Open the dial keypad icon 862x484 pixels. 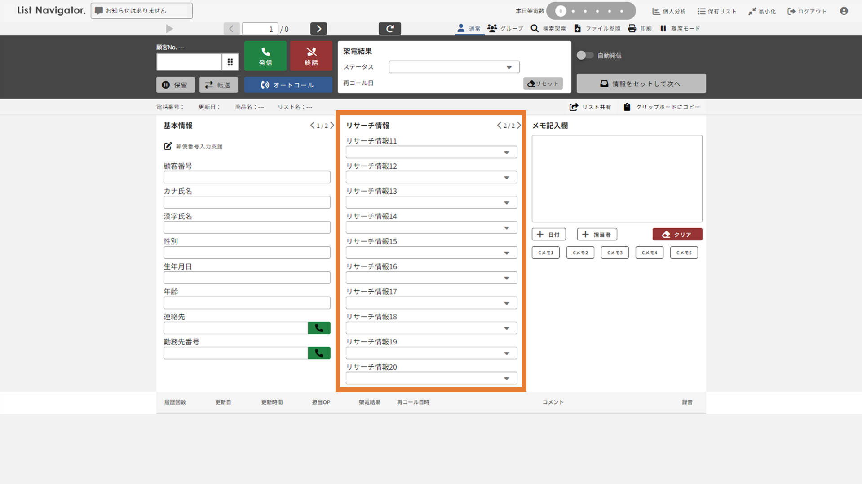coord(230,62)
